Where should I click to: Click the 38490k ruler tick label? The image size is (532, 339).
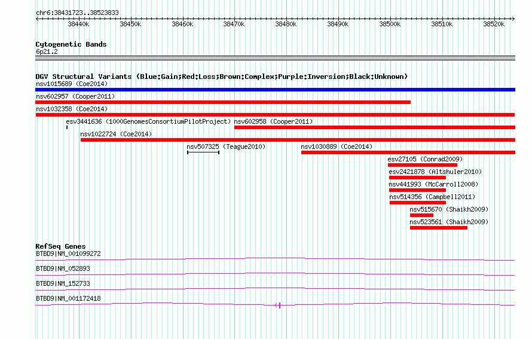(338, 25)
